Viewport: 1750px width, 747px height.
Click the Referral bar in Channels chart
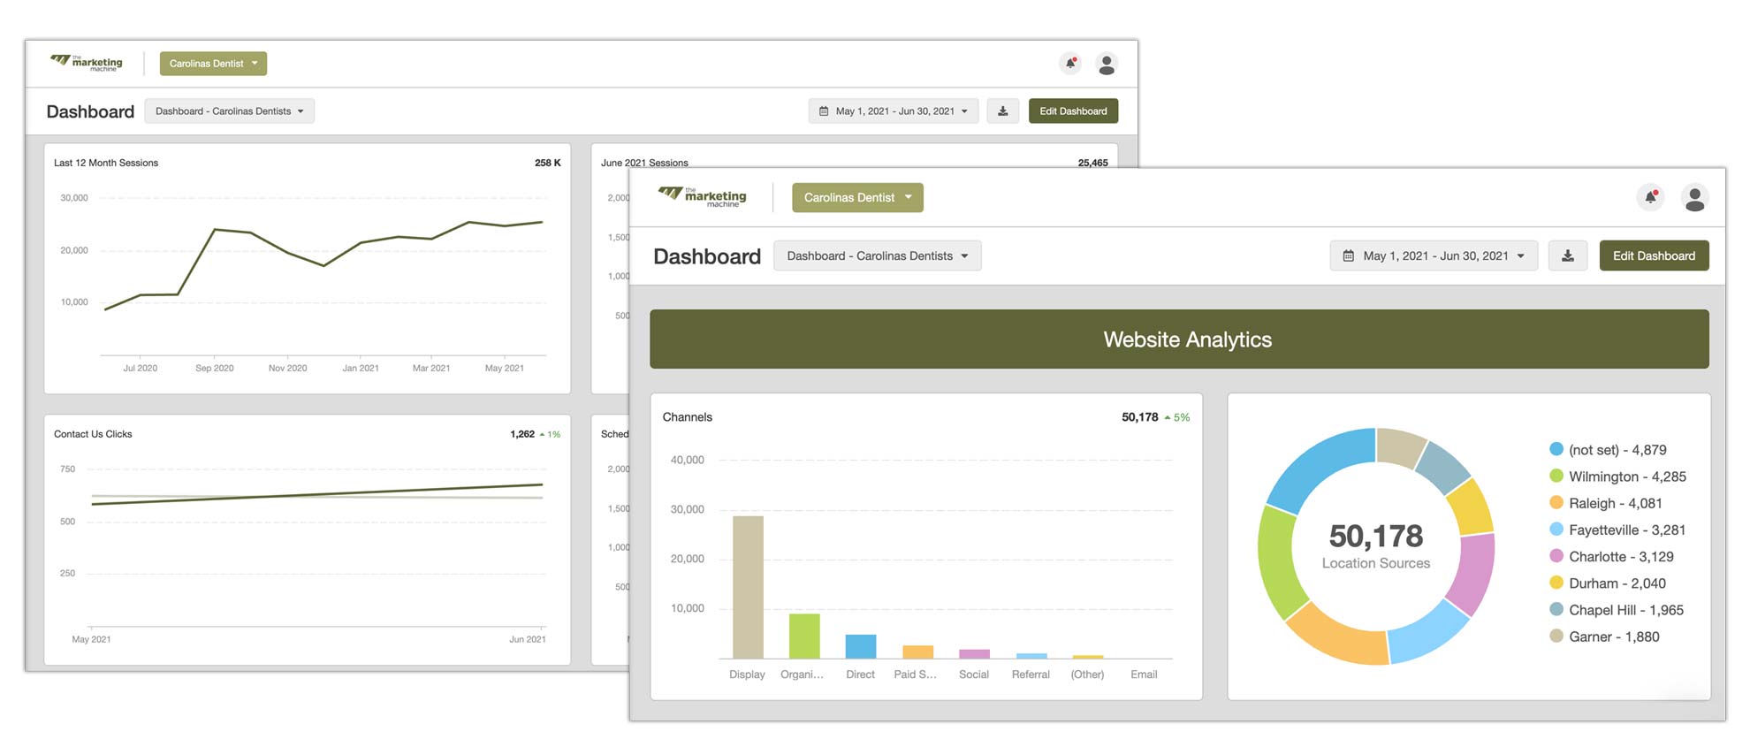[x=1031, y=656]
